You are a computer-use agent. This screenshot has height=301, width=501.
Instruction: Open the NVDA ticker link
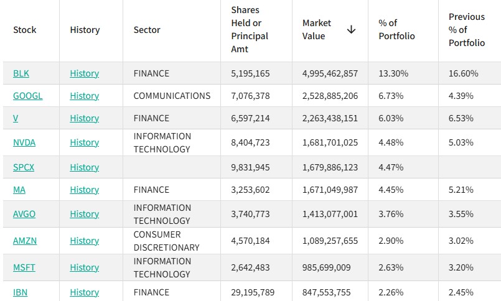click(x=24, y=142)
